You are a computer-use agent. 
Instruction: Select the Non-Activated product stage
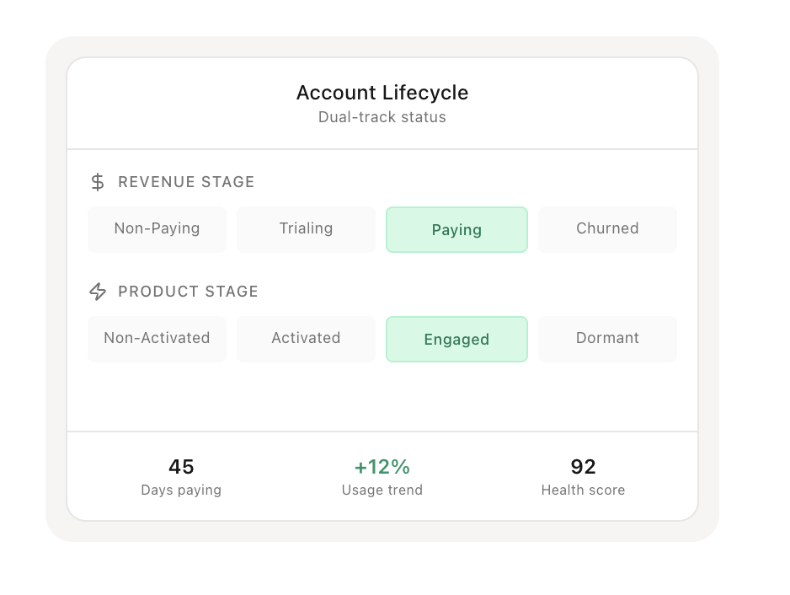(157, 338)
